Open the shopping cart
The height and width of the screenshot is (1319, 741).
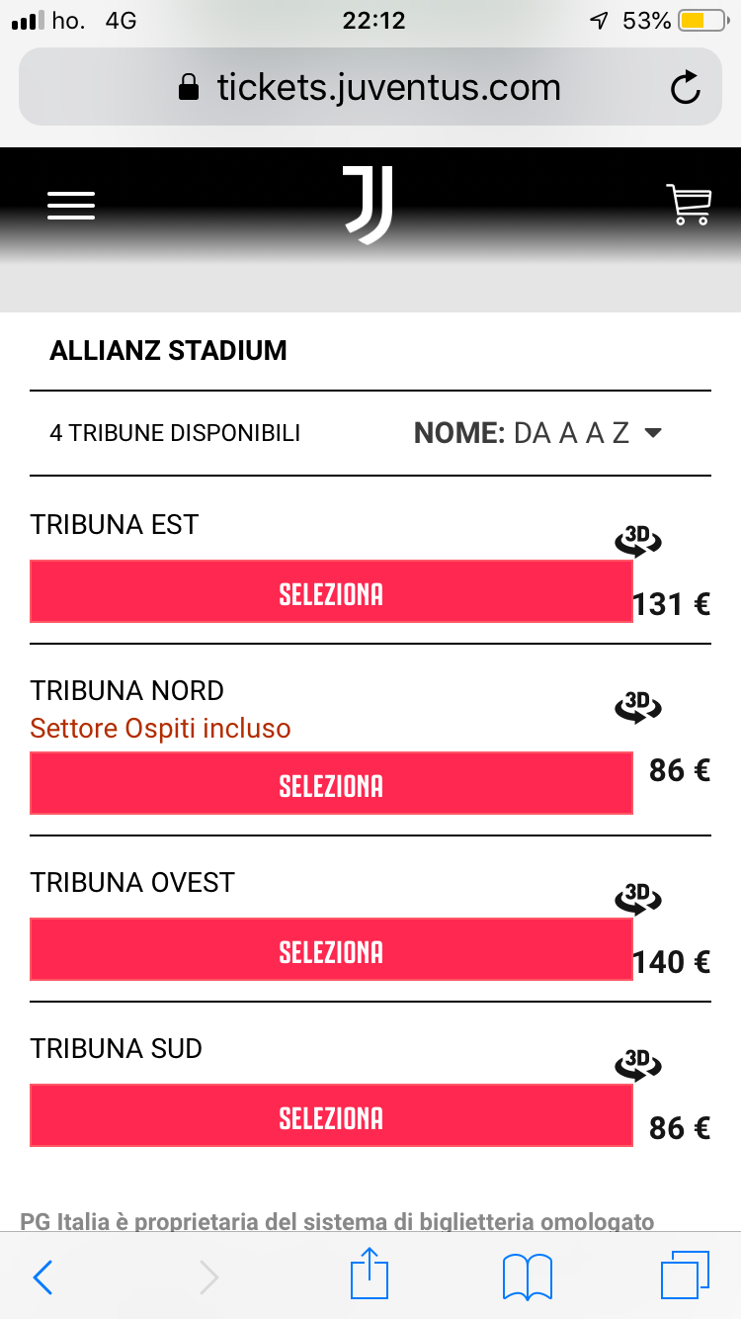point(689,205)
